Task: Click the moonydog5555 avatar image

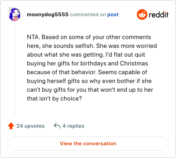Action: point(15,14)
